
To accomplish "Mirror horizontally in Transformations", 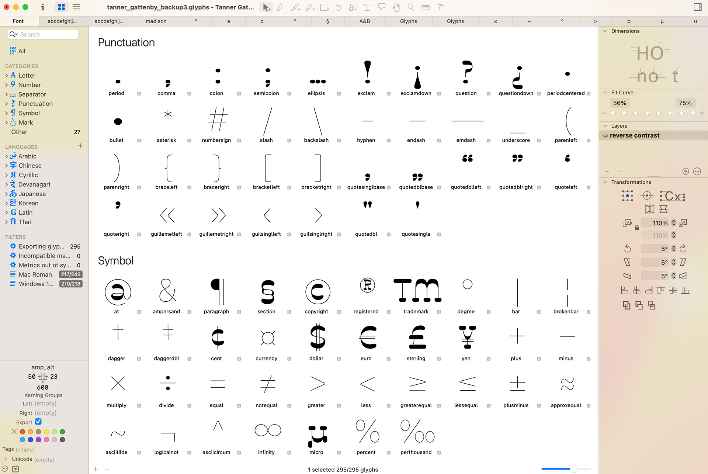I will click(650, 209).
